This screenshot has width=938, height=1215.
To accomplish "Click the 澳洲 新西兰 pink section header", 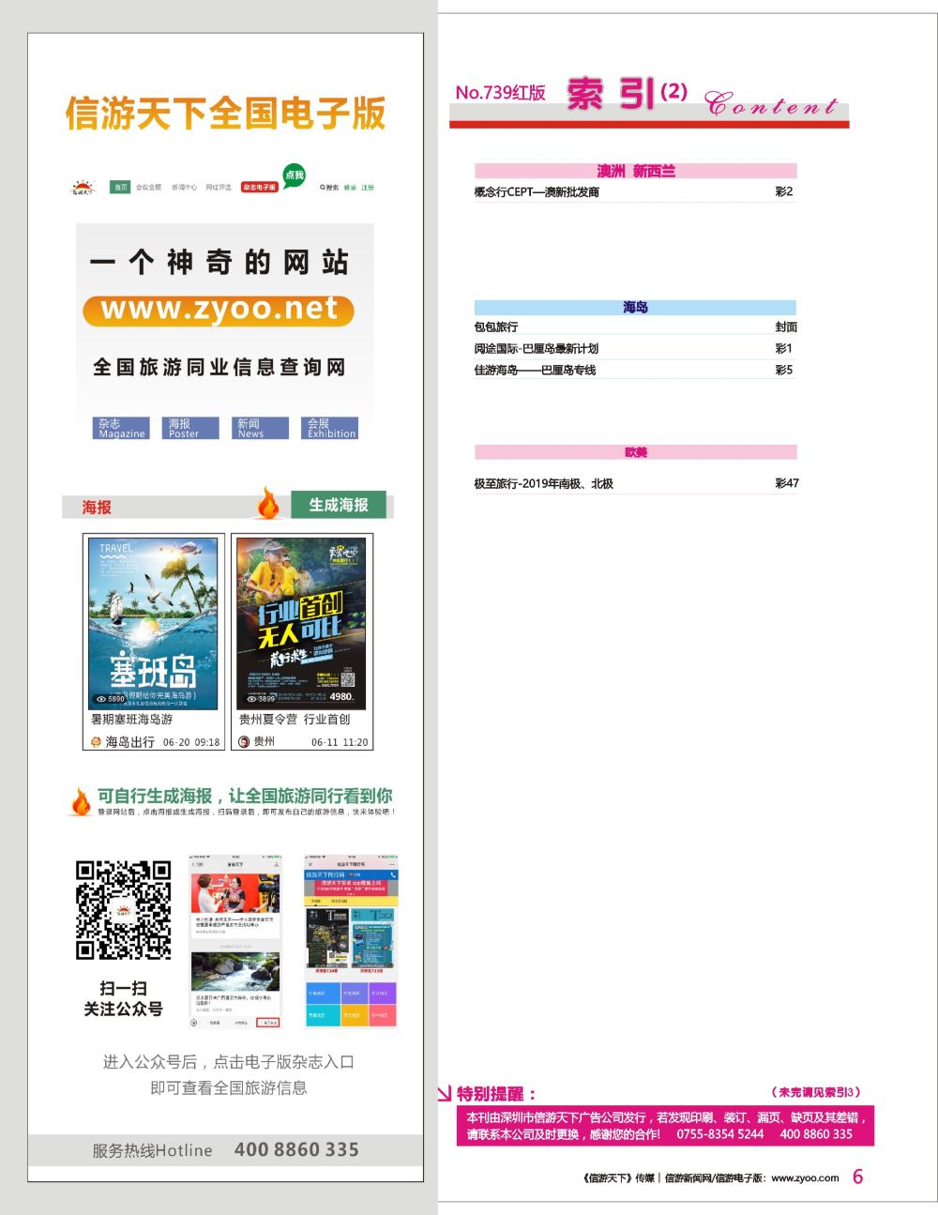I will [x=635, y=171].
